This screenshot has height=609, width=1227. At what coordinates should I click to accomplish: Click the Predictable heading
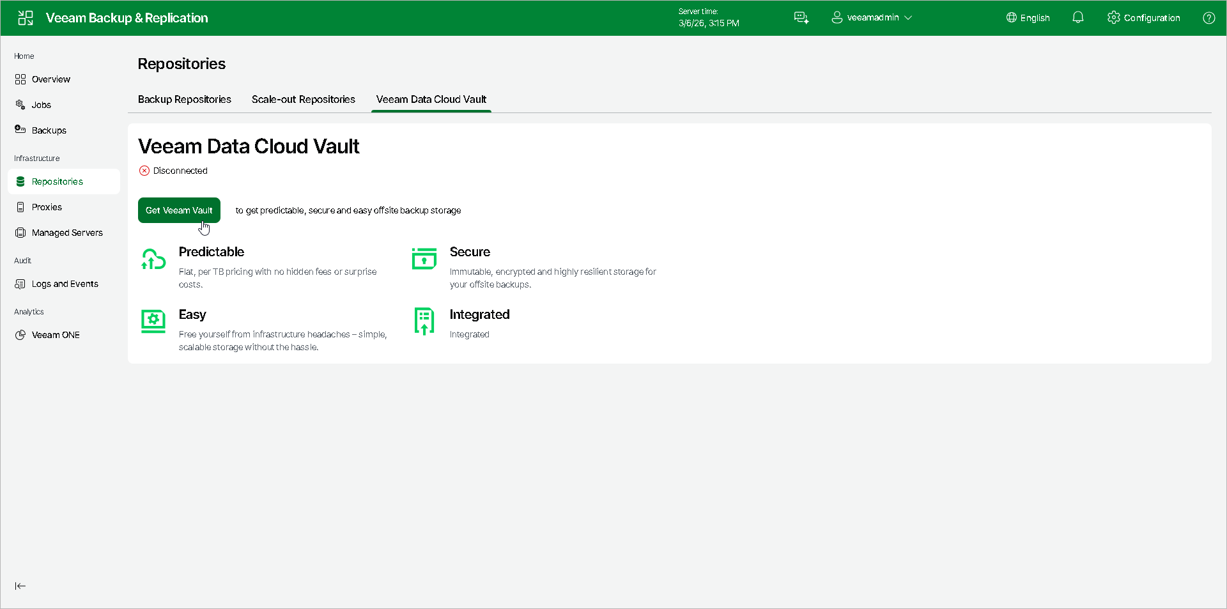tap(212, 252)
